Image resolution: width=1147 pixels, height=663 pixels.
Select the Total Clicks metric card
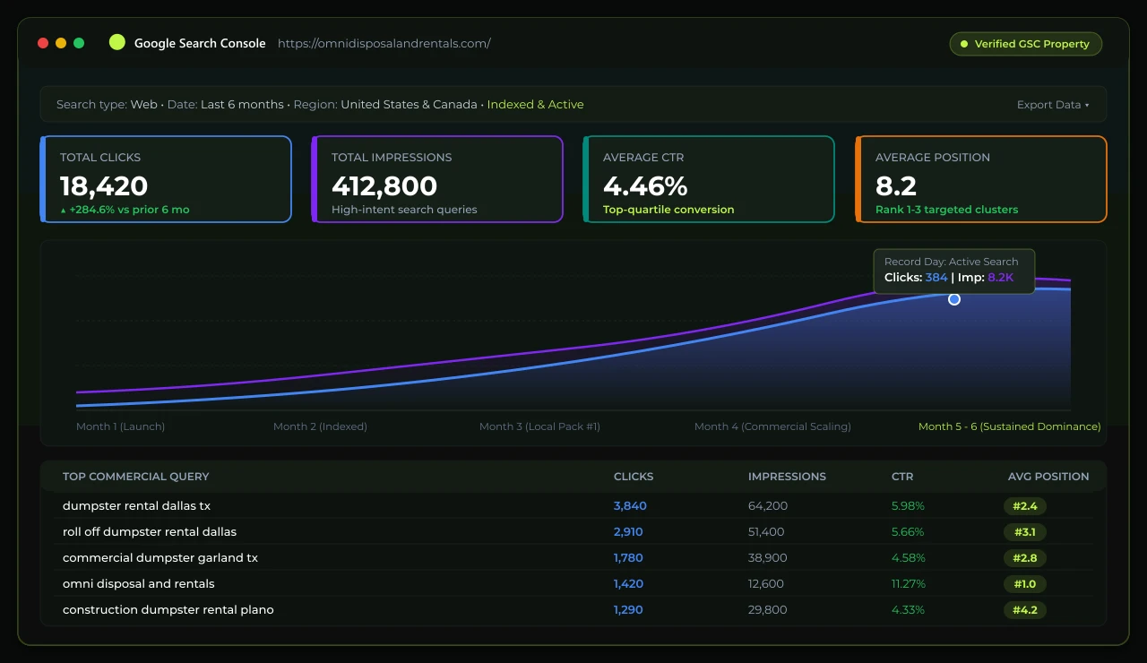(166, 179)
